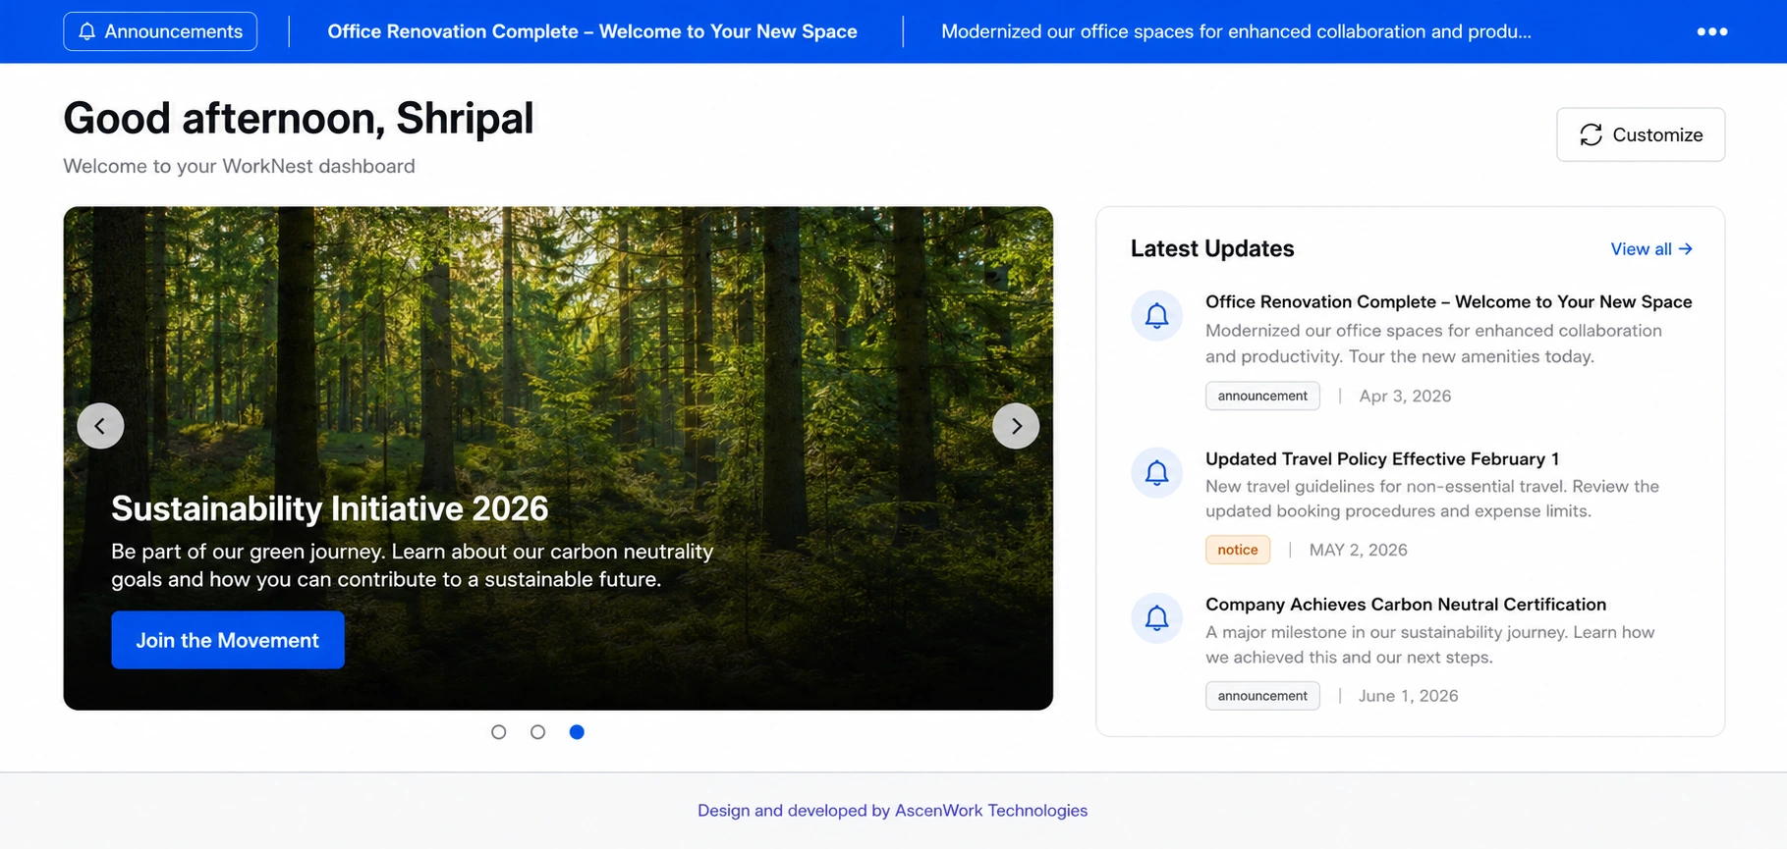
Task: Select the second carousel dot indicator
Action: [537, 732]
